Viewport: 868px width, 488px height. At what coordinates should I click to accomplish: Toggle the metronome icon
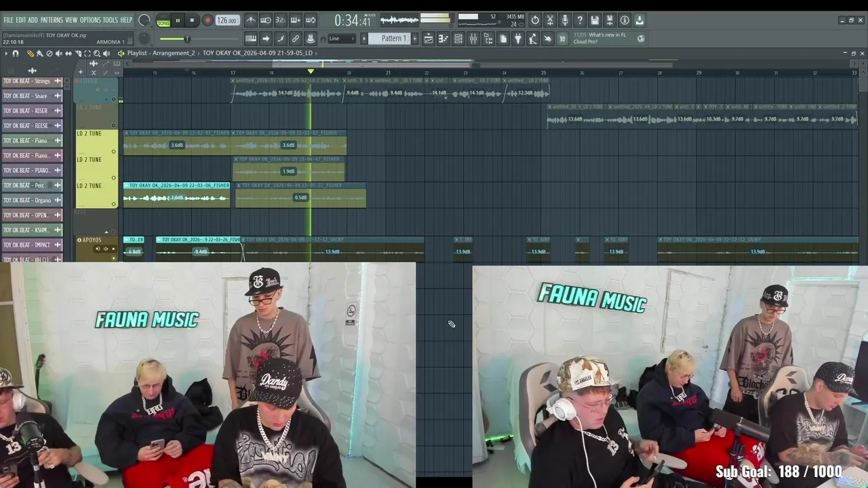tap(251, 20)
